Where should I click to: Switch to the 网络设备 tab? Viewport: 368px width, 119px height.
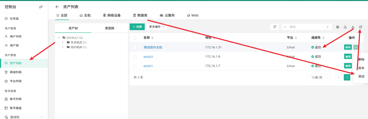tap(112, 15)
